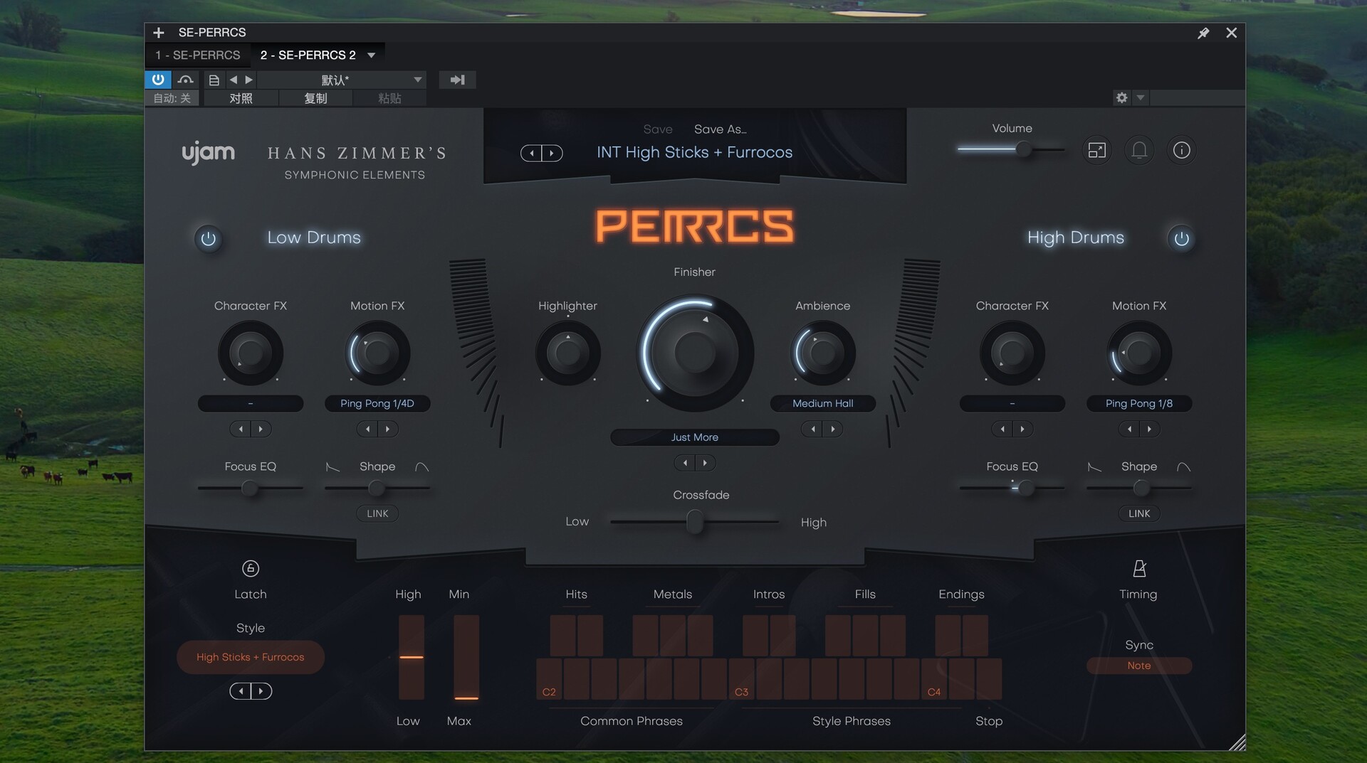Click the 复制 copy button
This screenshot has width=1367, height=763.
click(x=315, y=98)
